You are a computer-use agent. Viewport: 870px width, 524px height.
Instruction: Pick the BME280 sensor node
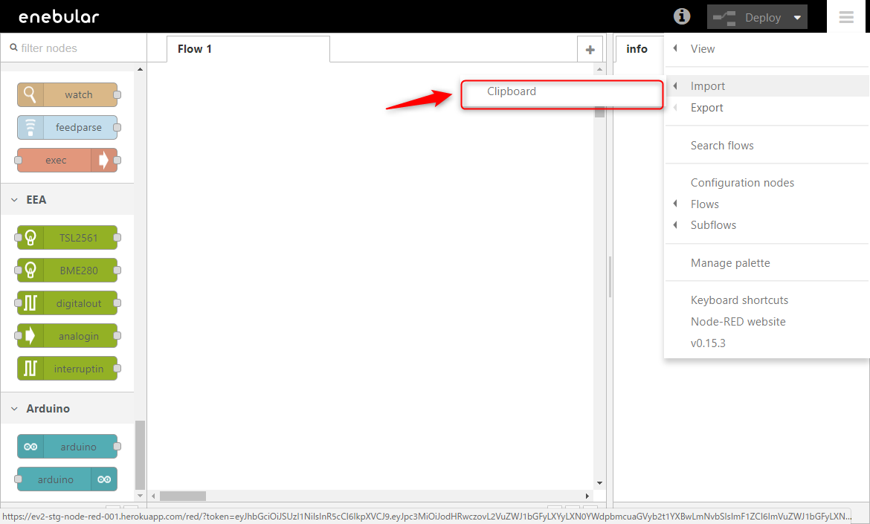(68, 271)
